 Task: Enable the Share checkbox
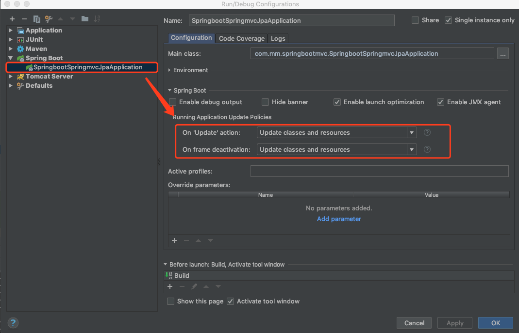click(x=415, y=20)
